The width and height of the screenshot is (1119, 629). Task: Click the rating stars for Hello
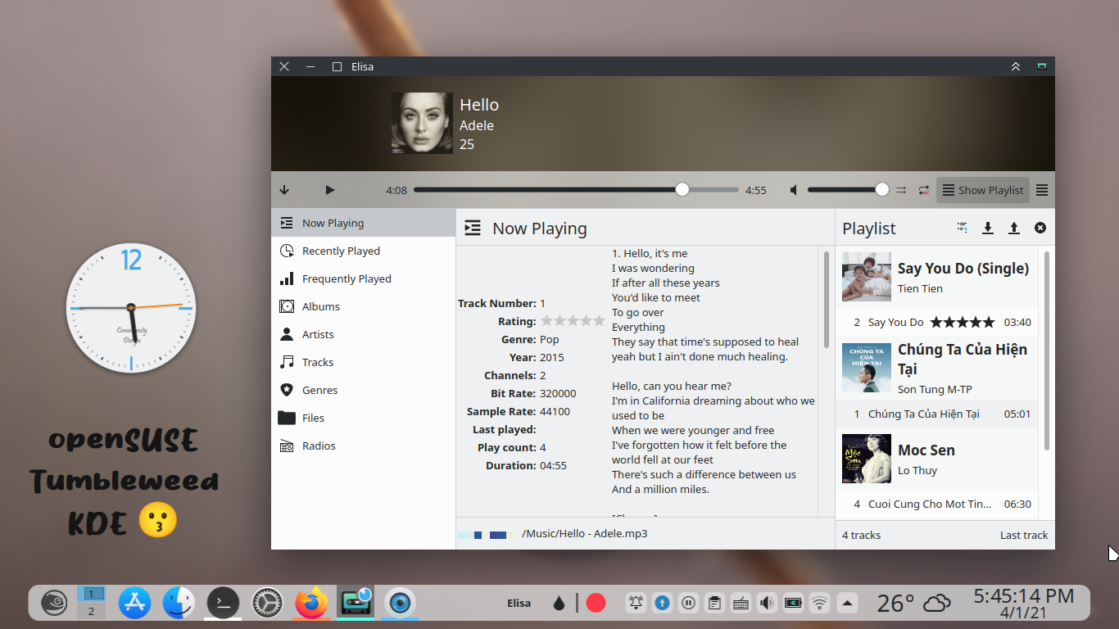[x=573, y=321]
